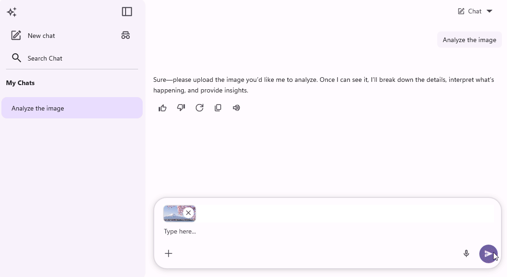Open the incognito chat icon

(x=126, y=35)
